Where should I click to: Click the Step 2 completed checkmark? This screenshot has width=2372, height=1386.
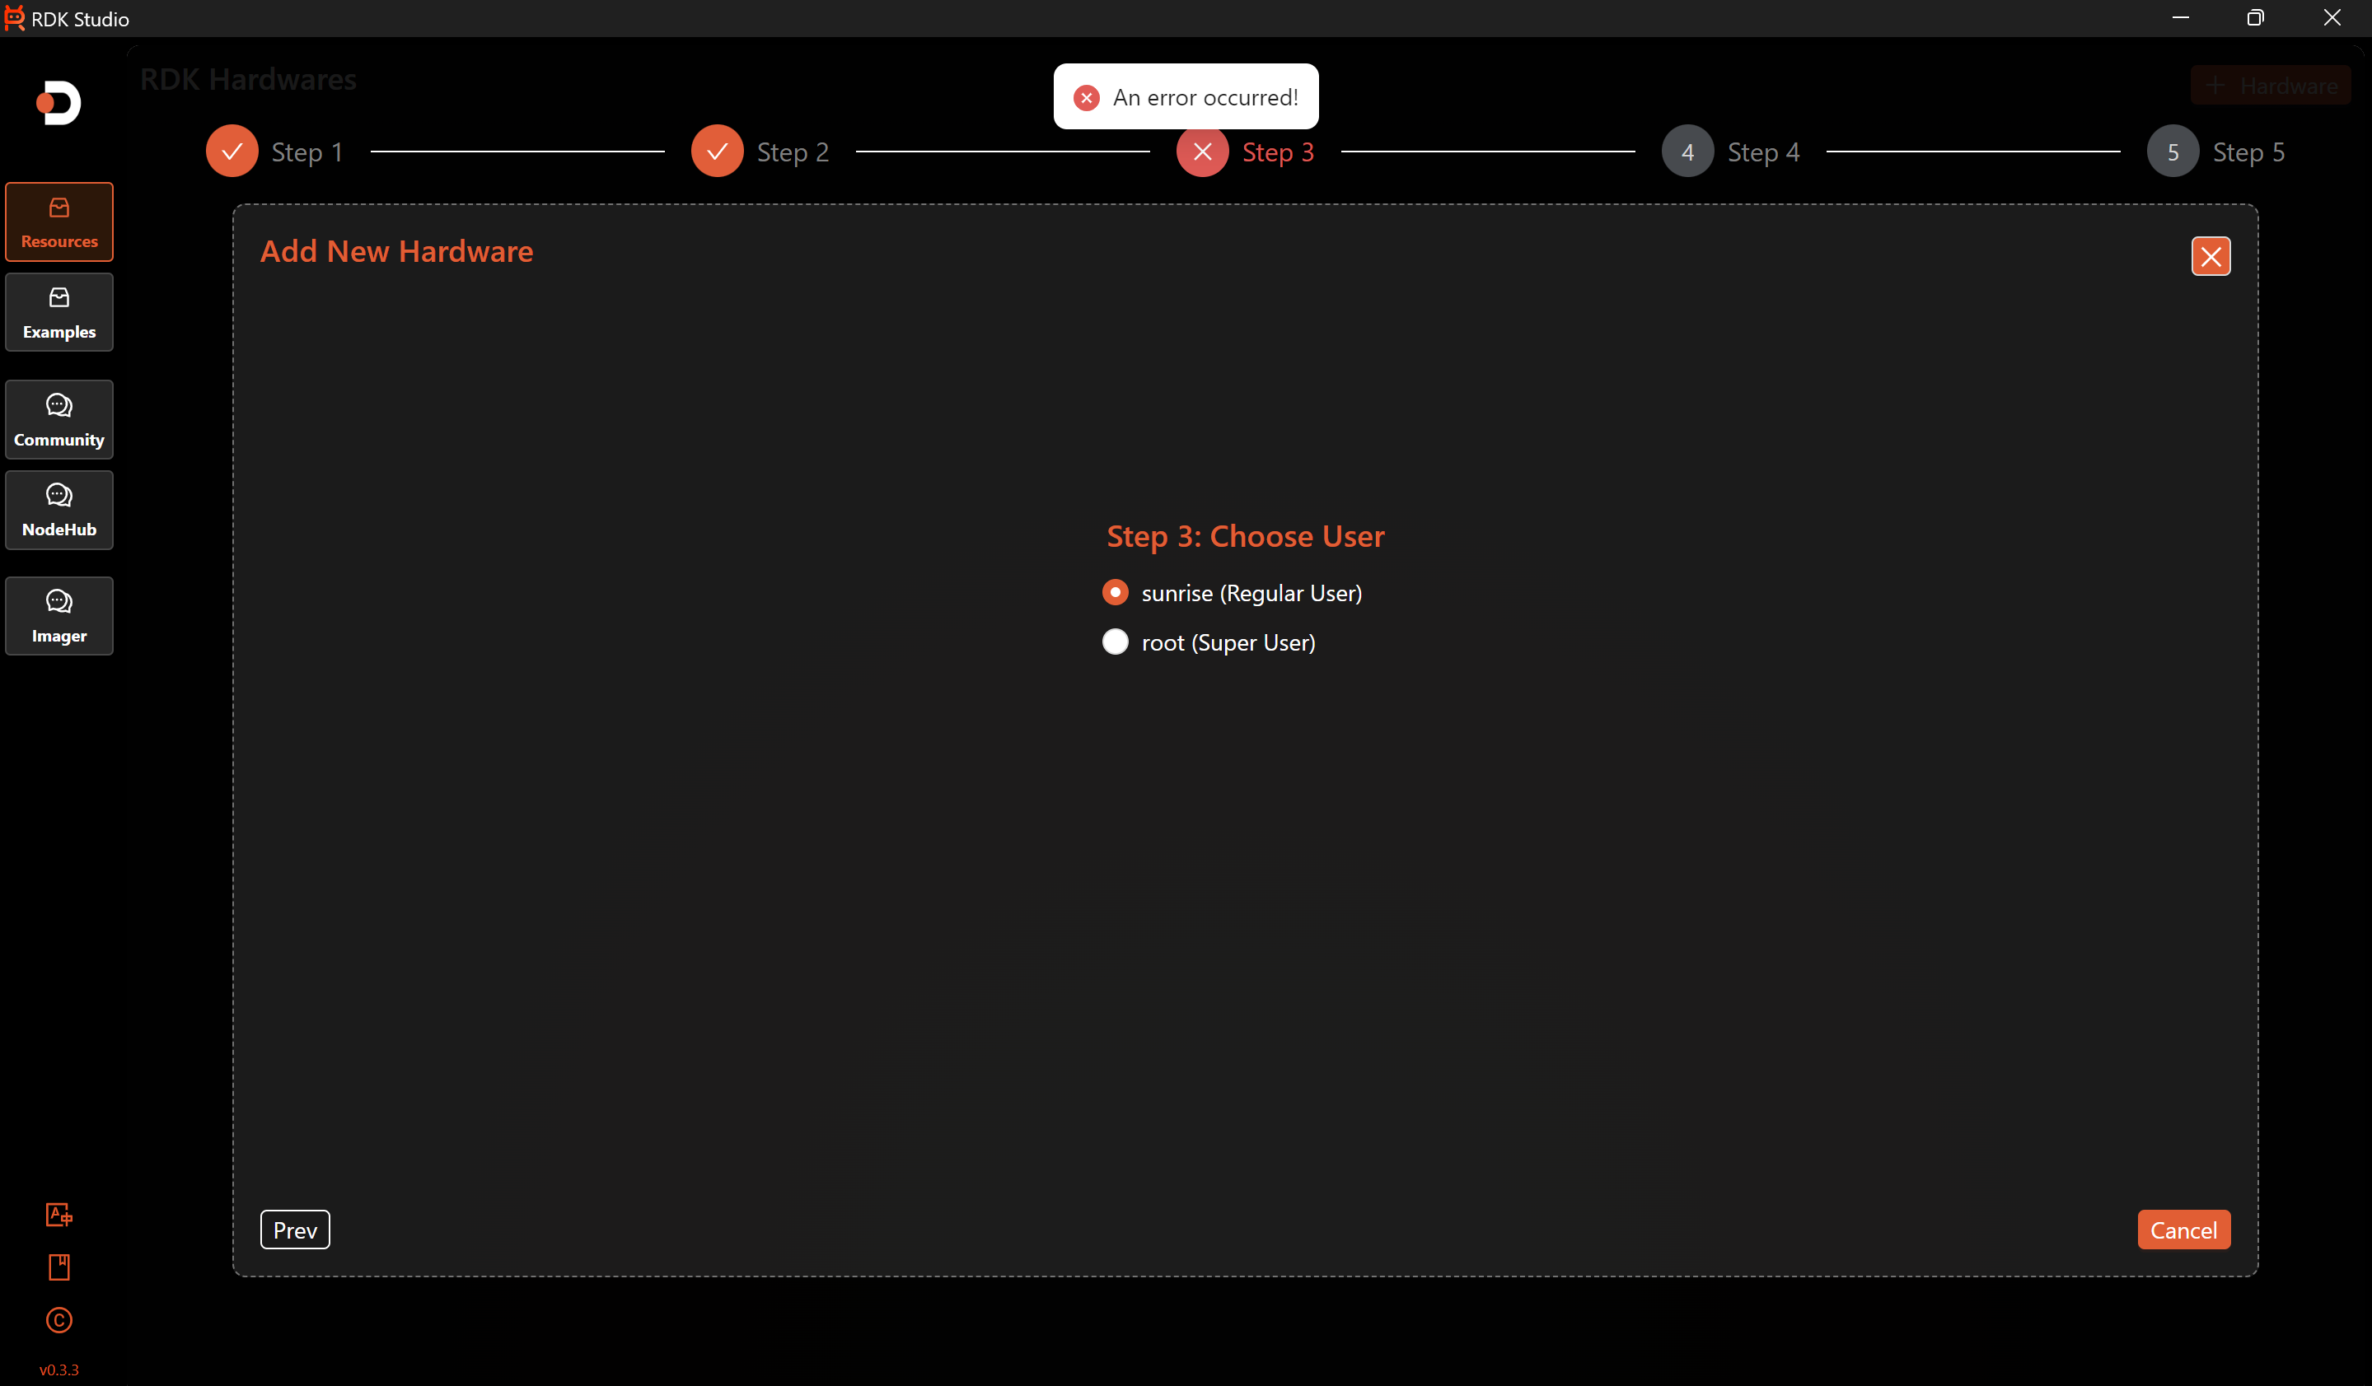pos(718,152)
